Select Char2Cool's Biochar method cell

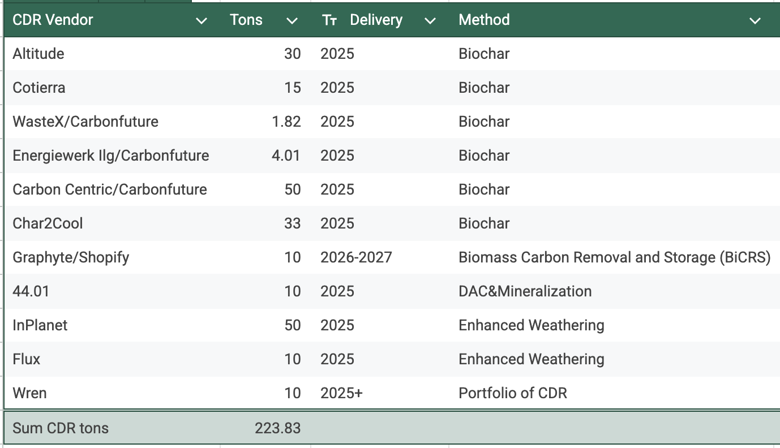point(615,223)
